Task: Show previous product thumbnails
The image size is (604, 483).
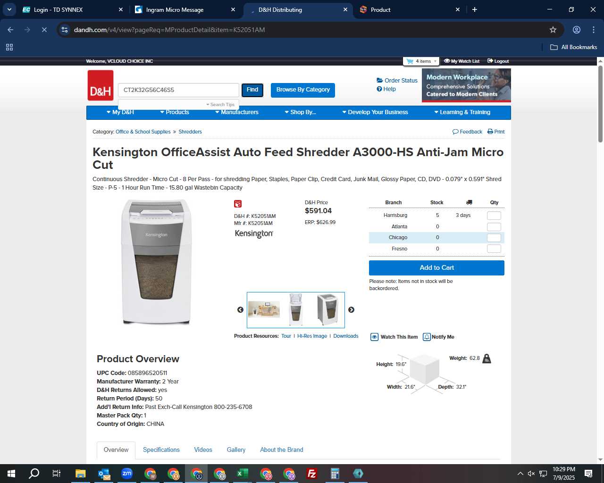Action: 240,310
